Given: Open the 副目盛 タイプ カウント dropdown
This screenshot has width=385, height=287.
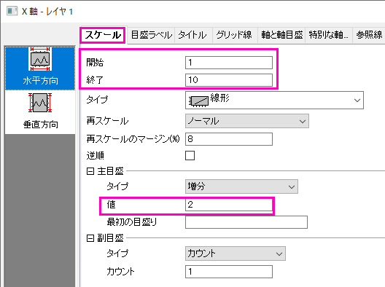Looking at the screenshot, I should pos(236,253).
